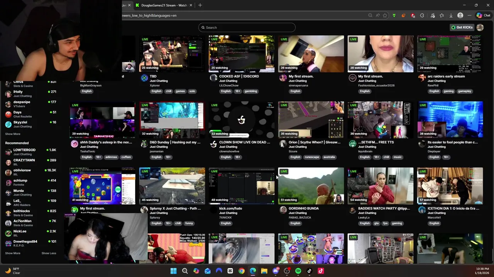Select funny tag under Splursy stream
Image resolution: width=494 pixels, height=277 pixels.
pyautogui.click(x=189, y=223)
